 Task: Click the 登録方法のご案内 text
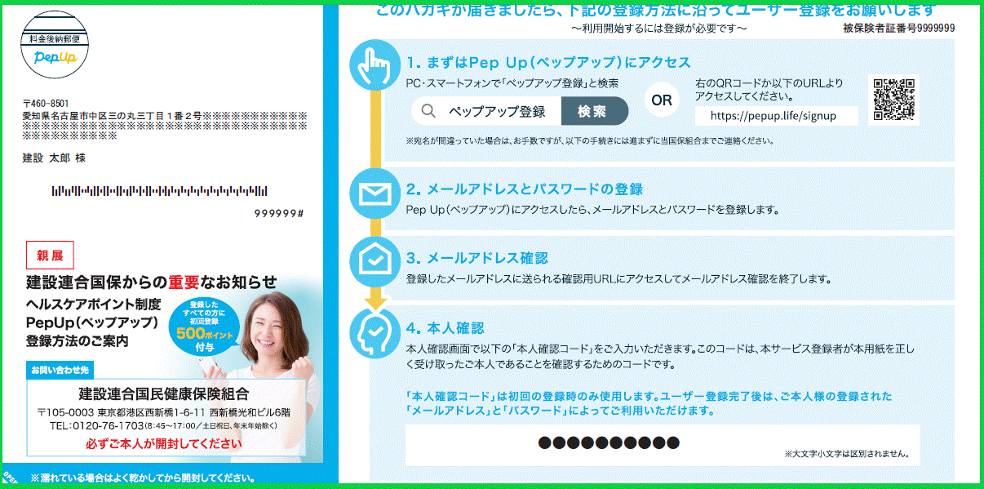pos(77,341)
